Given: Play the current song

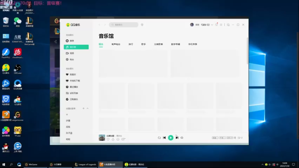Looking at the screenshot, I should click(171, 137).
